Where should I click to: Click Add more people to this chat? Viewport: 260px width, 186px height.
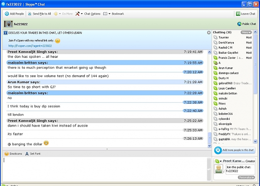click(235, 150)
